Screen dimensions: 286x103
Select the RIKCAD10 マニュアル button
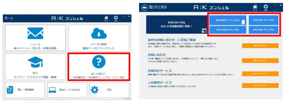228,30
